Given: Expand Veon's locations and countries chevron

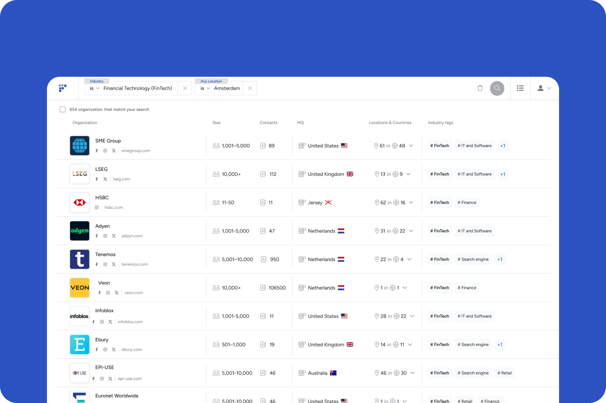Looking at the screenshot, I should click(405, 288).
